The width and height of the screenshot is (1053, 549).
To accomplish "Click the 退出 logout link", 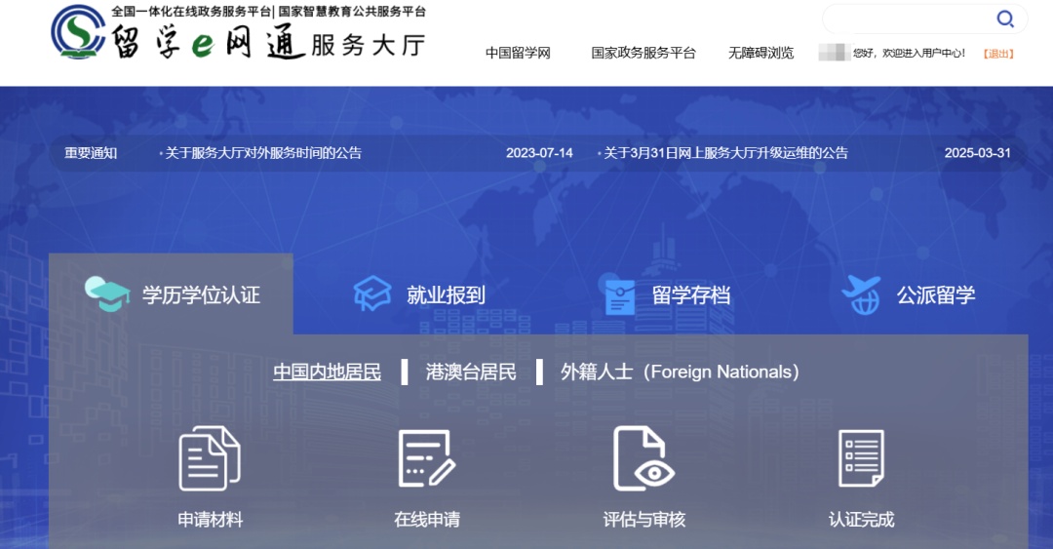I will pyautogui.click(x=998, y=54).
